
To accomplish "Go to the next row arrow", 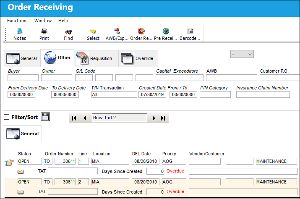I will [154, 118].
